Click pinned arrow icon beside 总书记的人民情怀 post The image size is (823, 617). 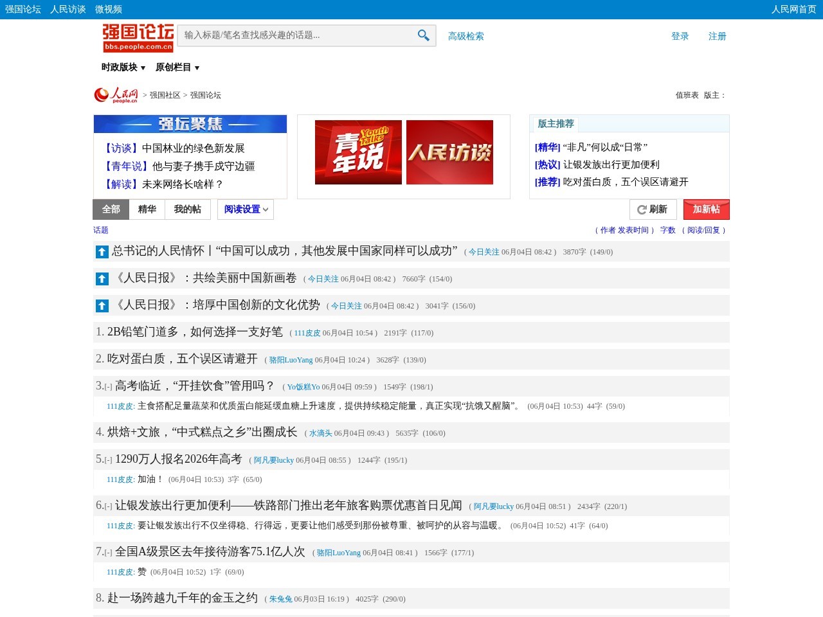point(102,252)
